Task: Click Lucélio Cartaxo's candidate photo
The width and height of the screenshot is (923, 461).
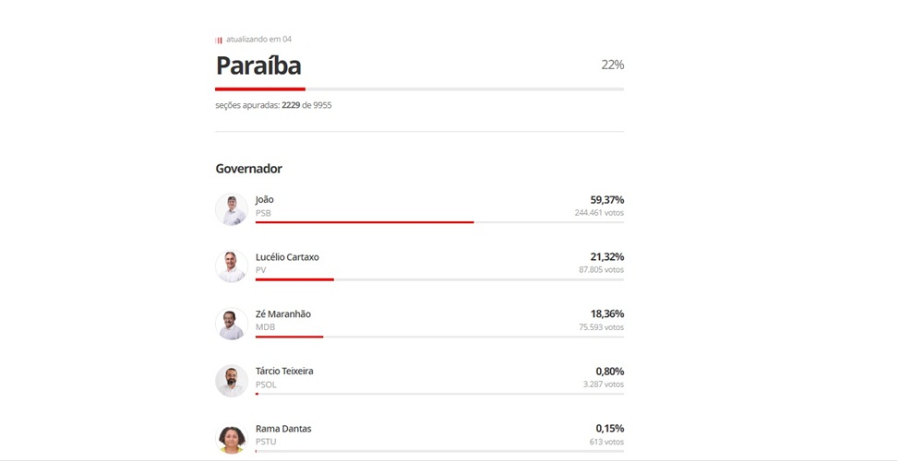Action: pyautogui.click(x=232, y=266)
